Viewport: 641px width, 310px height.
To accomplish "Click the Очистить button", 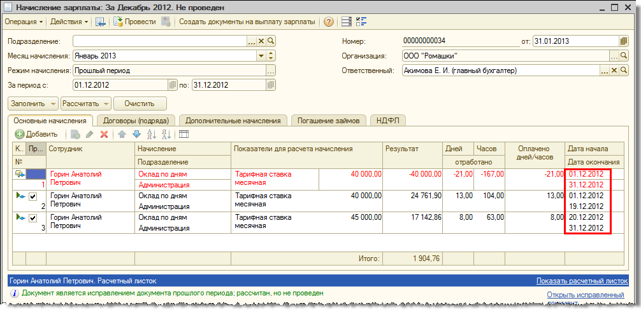I will 140,104.
